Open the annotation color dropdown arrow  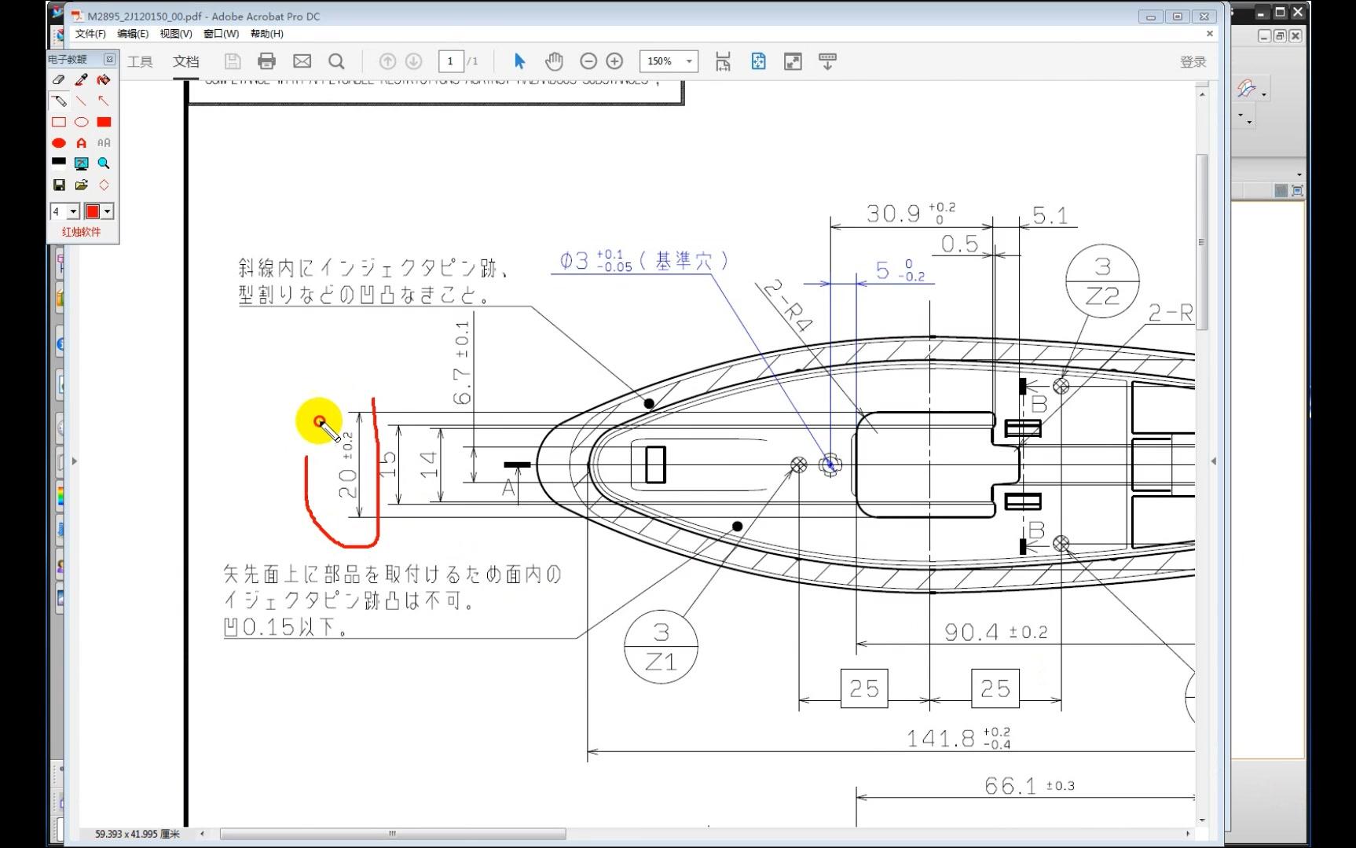tap(106, 211)
